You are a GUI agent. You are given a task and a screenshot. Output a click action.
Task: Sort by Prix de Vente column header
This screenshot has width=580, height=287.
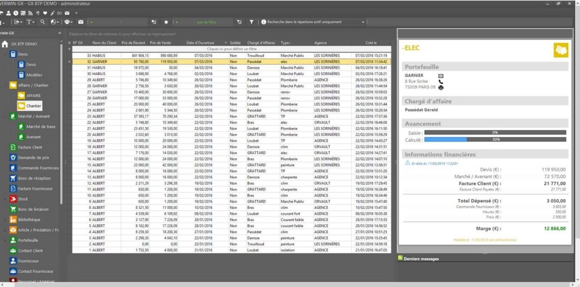click(x=161, y=43)
